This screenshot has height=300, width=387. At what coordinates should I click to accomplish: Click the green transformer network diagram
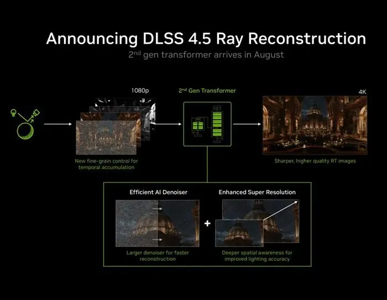coord(207,124)
